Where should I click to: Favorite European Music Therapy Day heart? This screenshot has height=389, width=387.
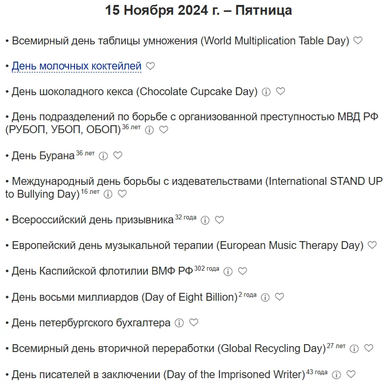[372, 245]
